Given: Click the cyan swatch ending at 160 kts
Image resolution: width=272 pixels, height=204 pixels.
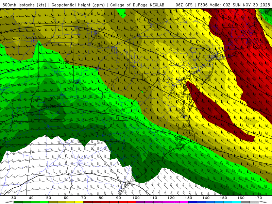Looking at the screenshot, I should tap(236, 202).
